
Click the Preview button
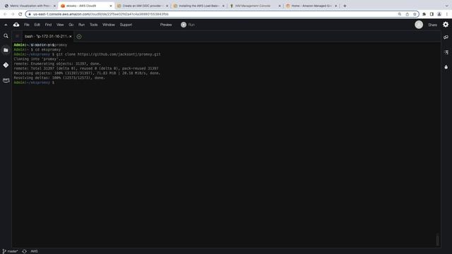[166, 25]
